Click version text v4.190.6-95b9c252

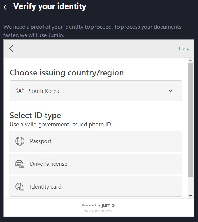[x=99, y=211]
